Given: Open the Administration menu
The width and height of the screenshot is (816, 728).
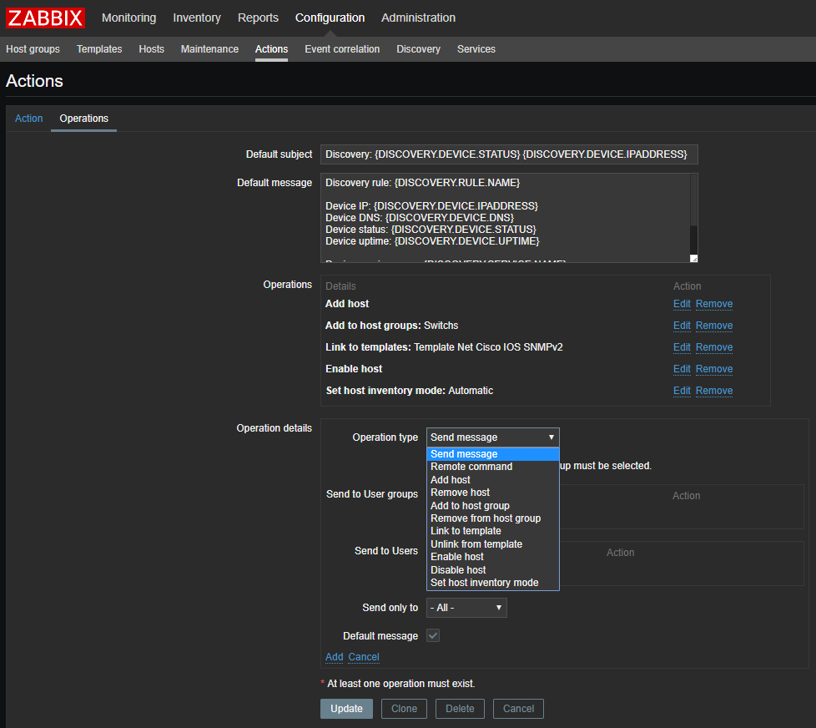Looking at the screenshot, I should 418,18.
